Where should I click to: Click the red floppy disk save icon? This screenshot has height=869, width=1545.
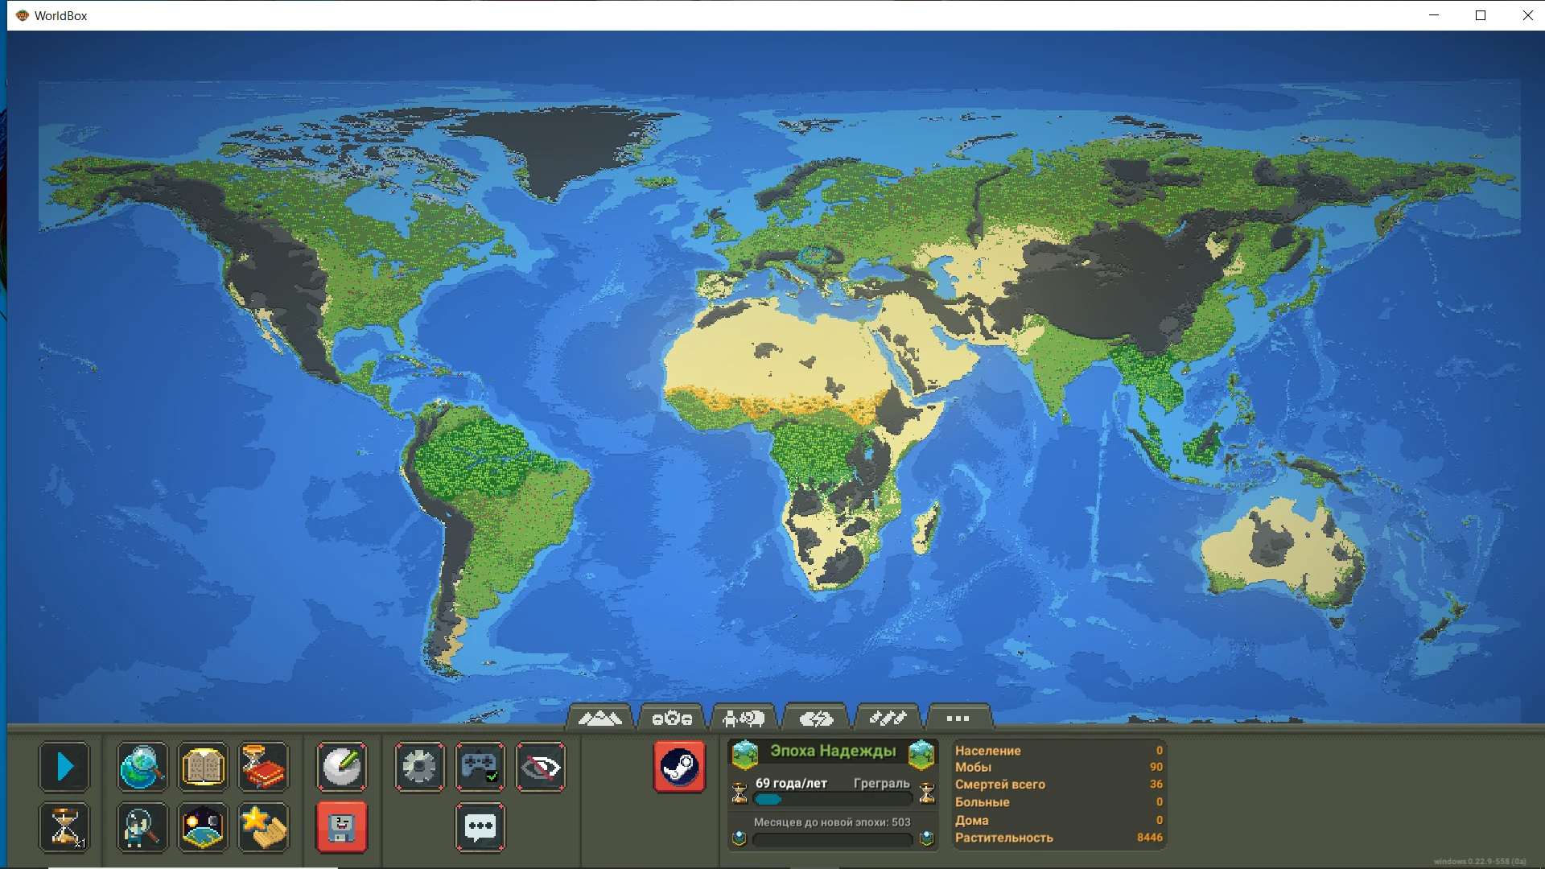point(341,827)
